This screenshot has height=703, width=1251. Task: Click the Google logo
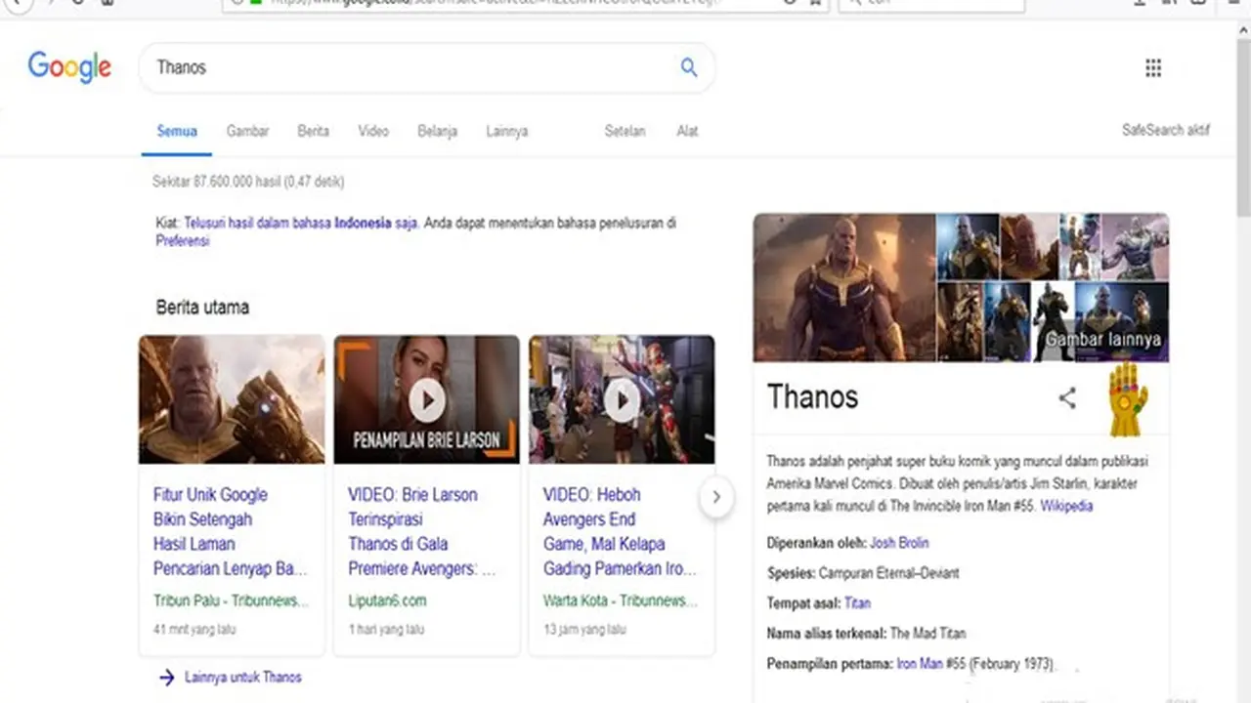(69, 67)
